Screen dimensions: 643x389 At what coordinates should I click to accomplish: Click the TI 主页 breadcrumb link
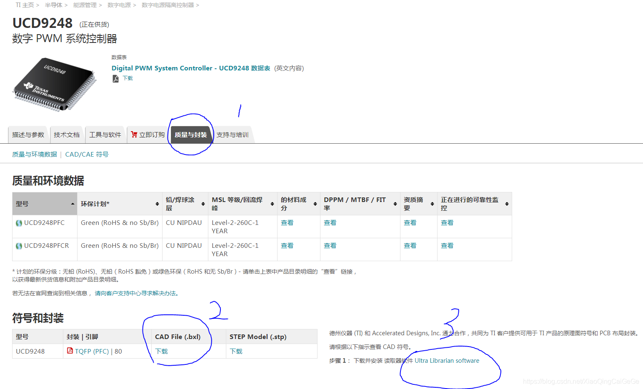pyautogui.click(x=25, y=5)
